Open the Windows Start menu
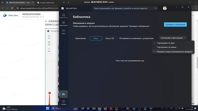198x111 pixels. pos(48,108)
